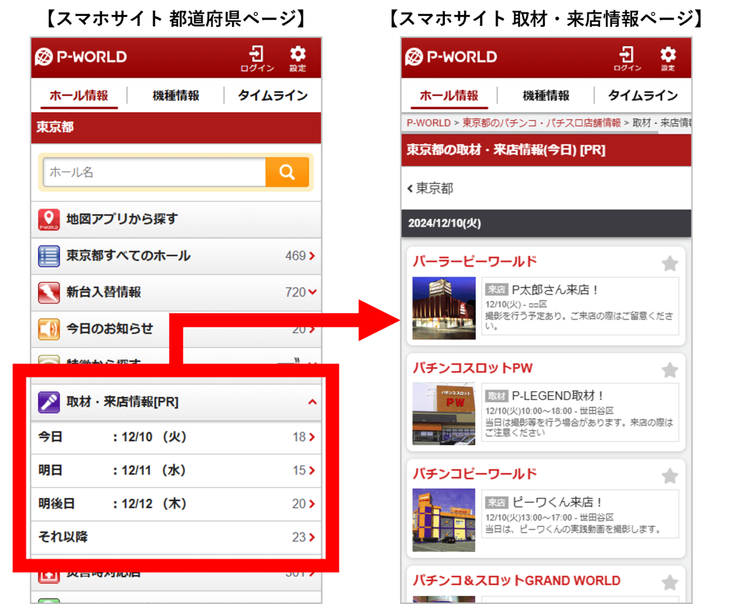Open パチンコ&スロットGRAND WORLD title link
Viewport: 731px width, 604px height.
pos(517,581)
